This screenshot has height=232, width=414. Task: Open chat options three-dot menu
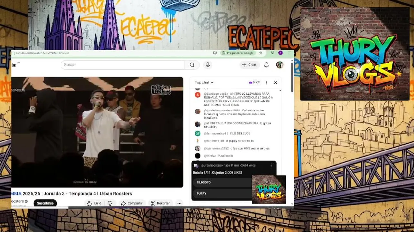point(266,82)
